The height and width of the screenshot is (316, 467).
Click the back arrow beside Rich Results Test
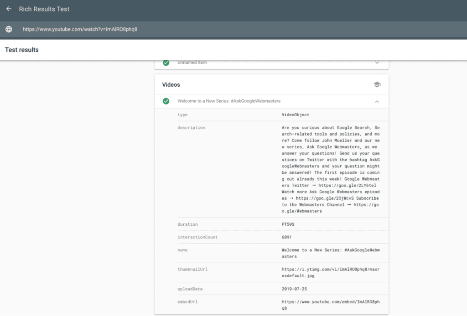9,9
